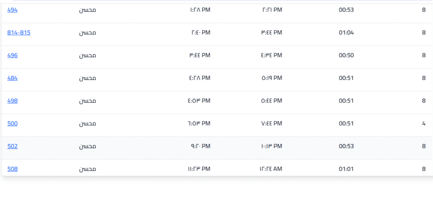Select the 9:20 PM start time
This screenshot has width=433, height=197.
coord(200,146)
